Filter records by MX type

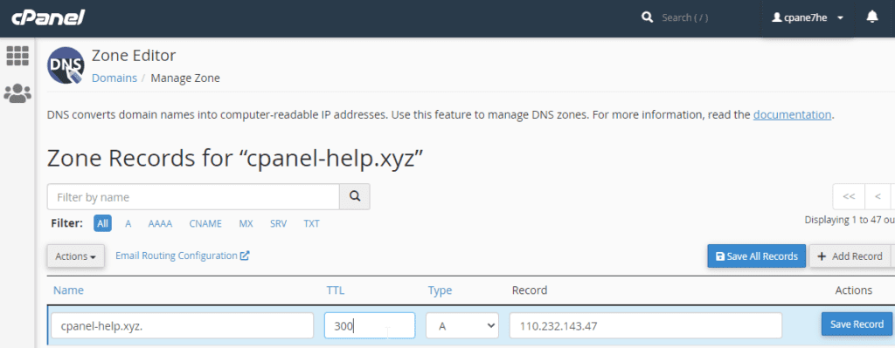(x=246, y=223)
